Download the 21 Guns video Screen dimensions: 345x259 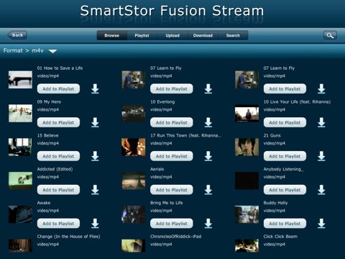click(x=321, y=156)
